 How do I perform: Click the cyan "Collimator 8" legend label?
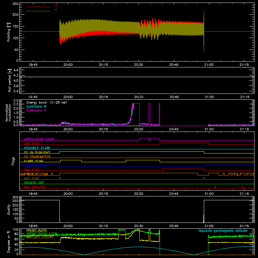(36, 106)
